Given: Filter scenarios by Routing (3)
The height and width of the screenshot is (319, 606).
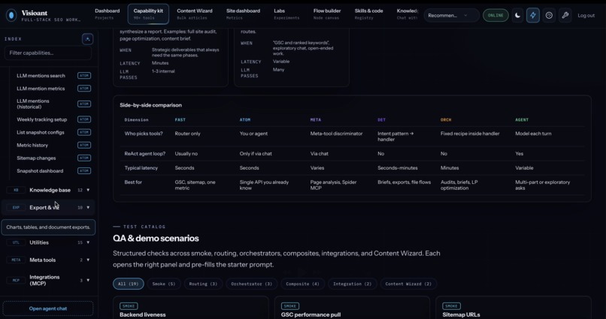Looking at the screenshot, I should pos(203,284).
